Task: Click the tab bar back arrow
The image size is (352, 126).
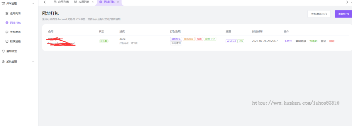Action: [x=45, y=2]
